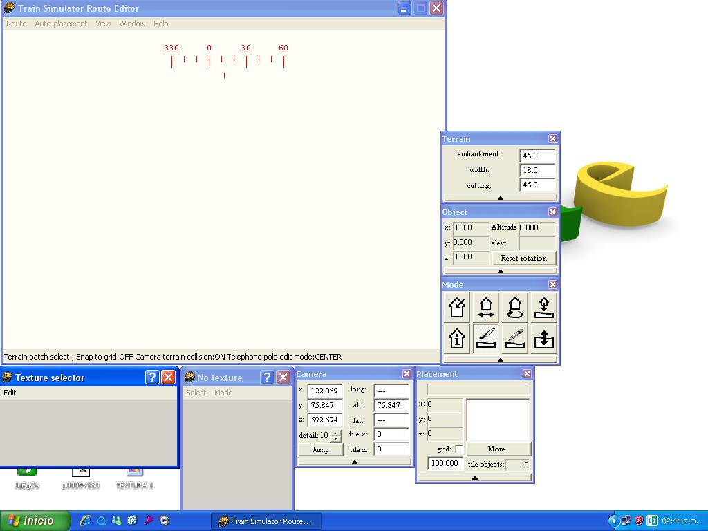The width and height of the screenshot is (708, 531).
Task: Collapse the Mode panel with its arrow
Action: point(499,358)
